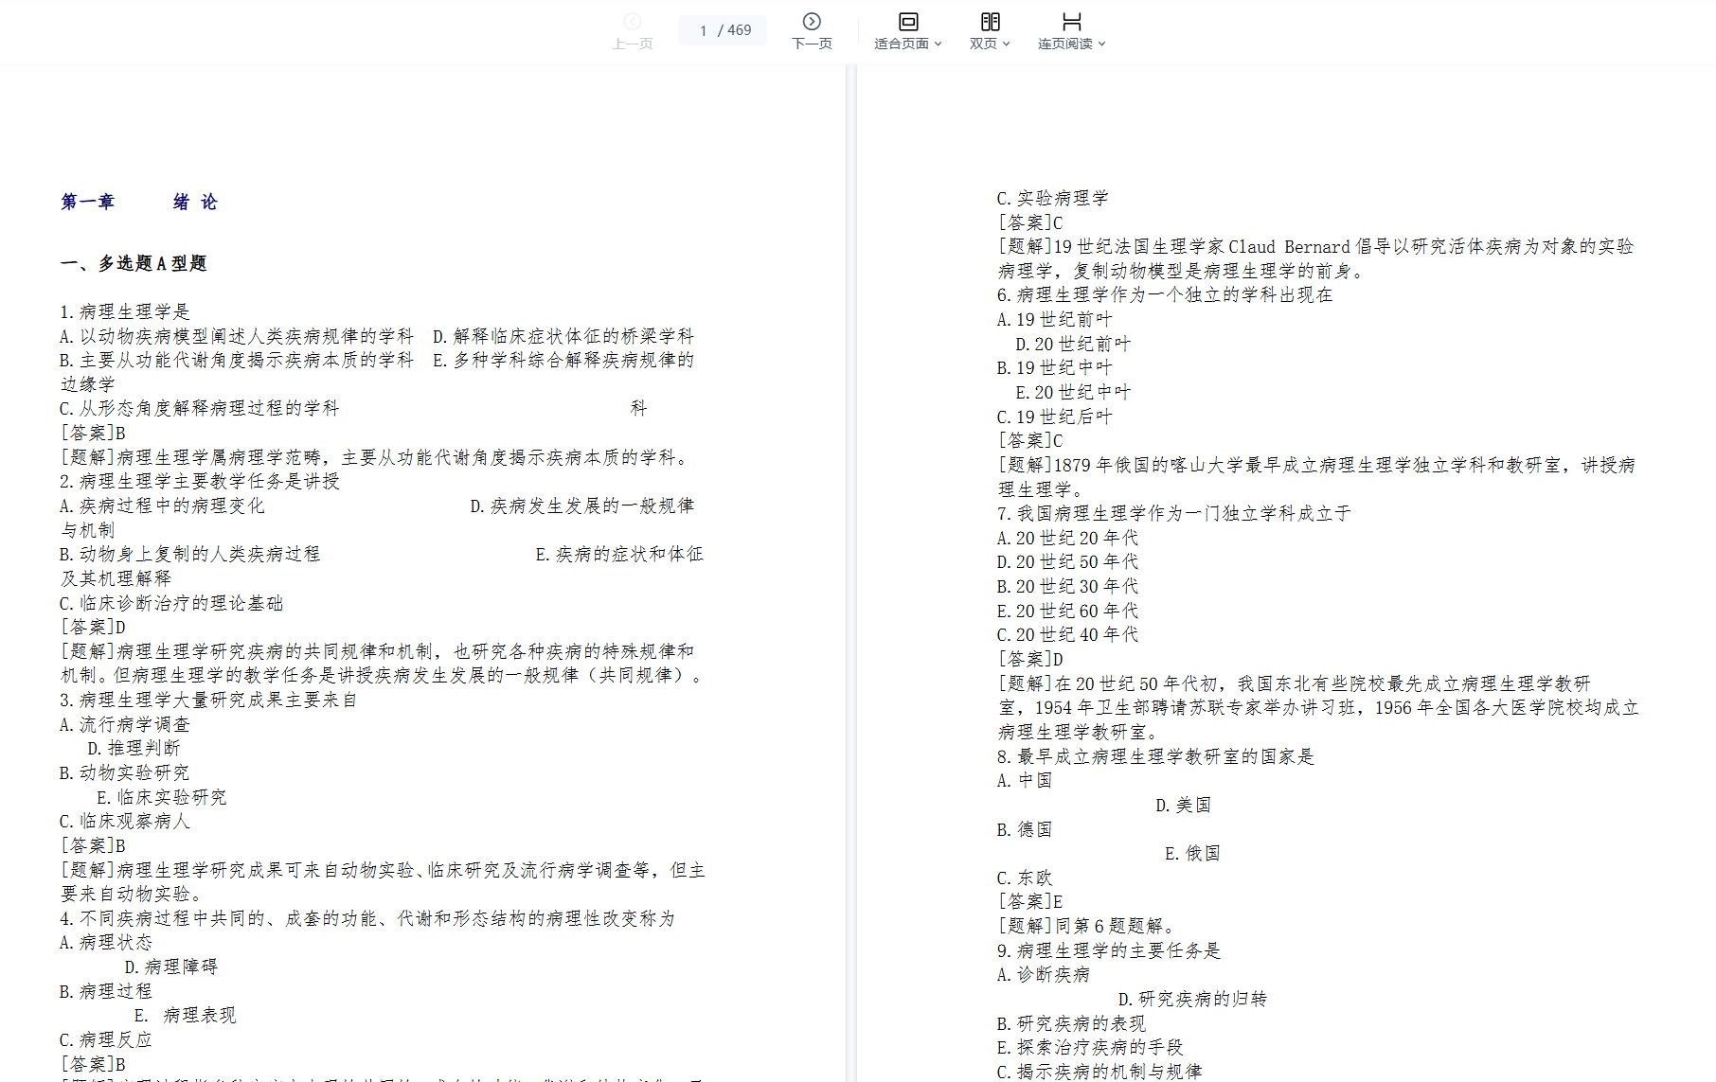Click the divider between the two pages

coord(850,568)
